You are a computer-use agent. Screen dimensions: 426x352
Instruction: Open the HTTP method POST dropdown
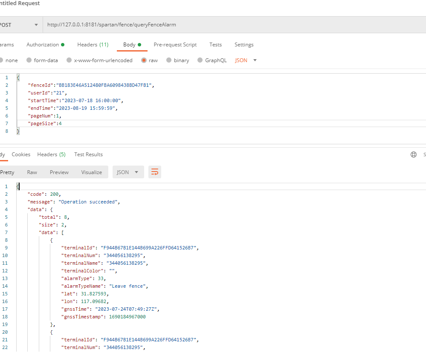(x=19, y=25)
